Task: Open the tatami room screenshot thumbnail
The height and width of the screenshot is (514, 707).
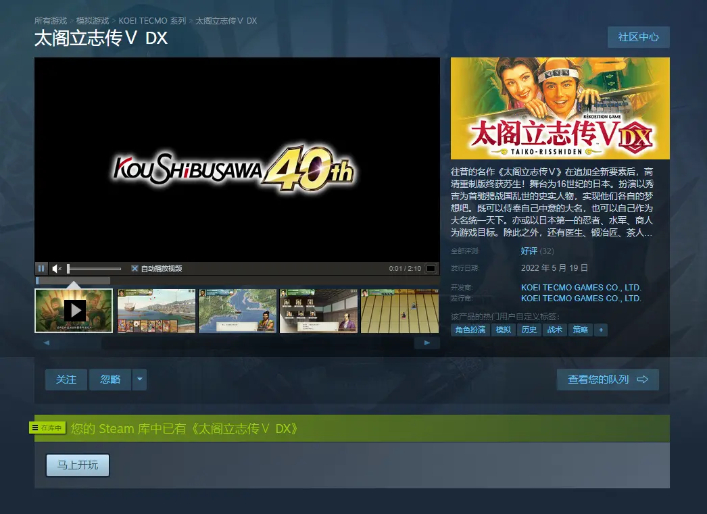Action: (x=399, y=311)
